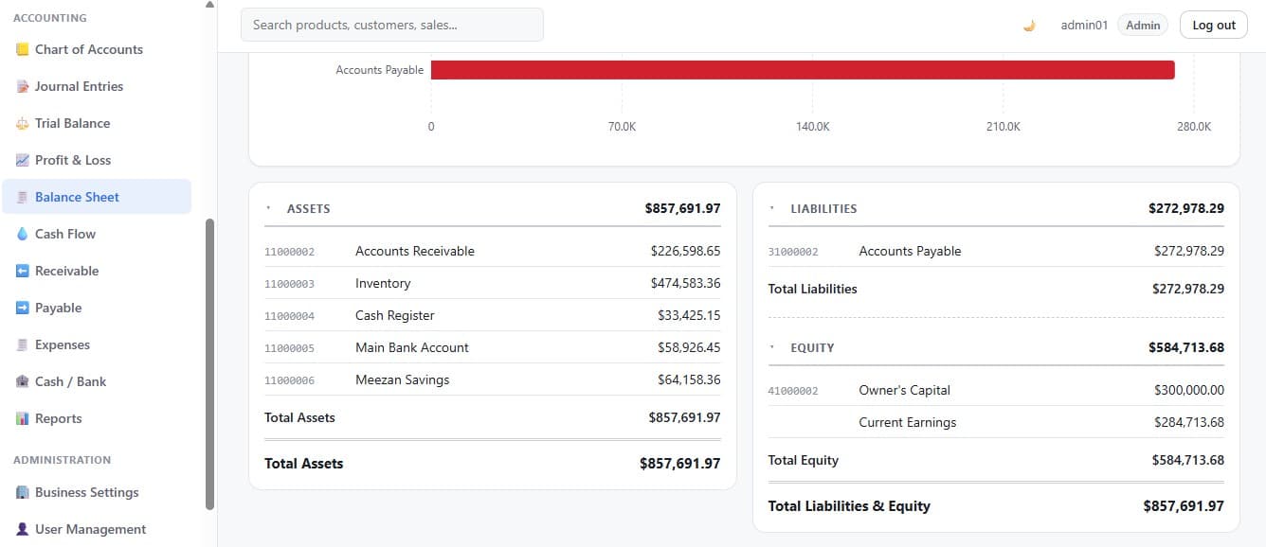The height and width of the screenshot is (547, 1266).
Task: Open Cash / Bank section
Action: pos(96,381)
